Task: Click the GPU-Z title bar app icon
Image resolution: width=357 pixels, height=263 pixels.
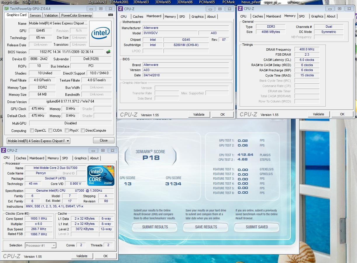Action: pyautogui.click(x=7, y=8)
